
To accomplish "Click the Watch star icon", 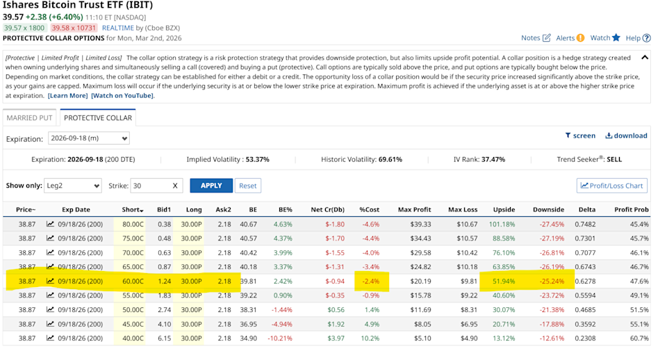I will [616, 38].
